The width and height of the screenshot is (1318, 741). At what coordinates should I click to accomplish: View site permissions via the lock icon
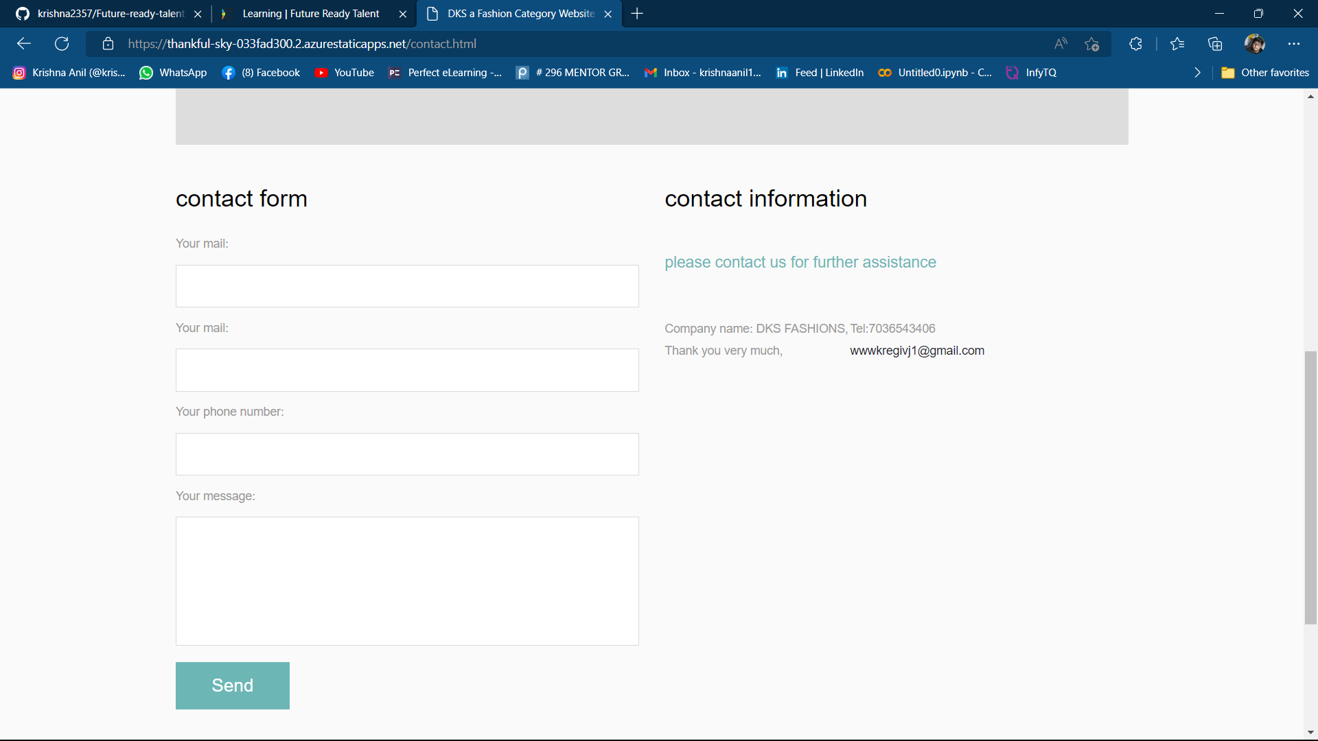108,43
